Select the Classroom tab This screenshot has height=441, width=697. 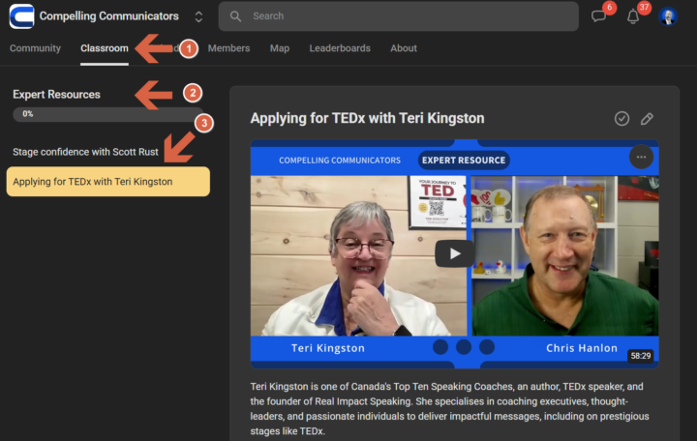click(x=105, y=48)
